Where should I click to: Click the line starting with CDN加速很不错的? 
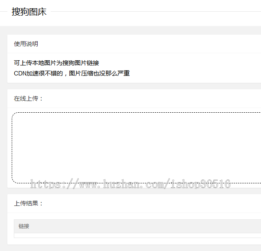(72, 73)
